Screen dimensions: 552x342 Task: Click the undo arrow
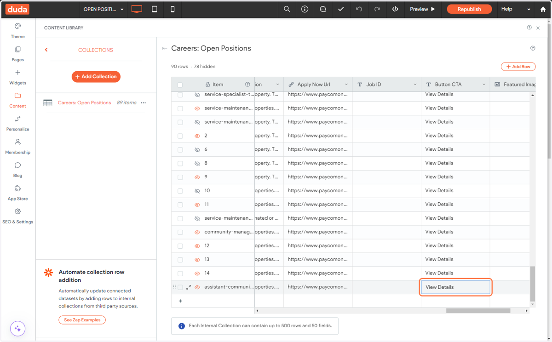359,9
